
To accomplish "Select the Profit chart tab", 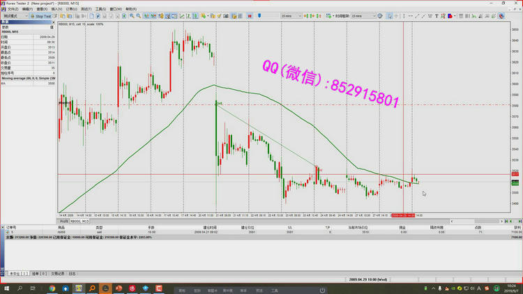I will [x=63, y=221].
